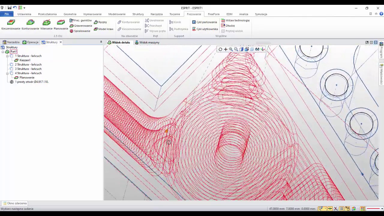Toggle the mouse help mode in status bar
384x216 pixels.
tap(347, 208)
